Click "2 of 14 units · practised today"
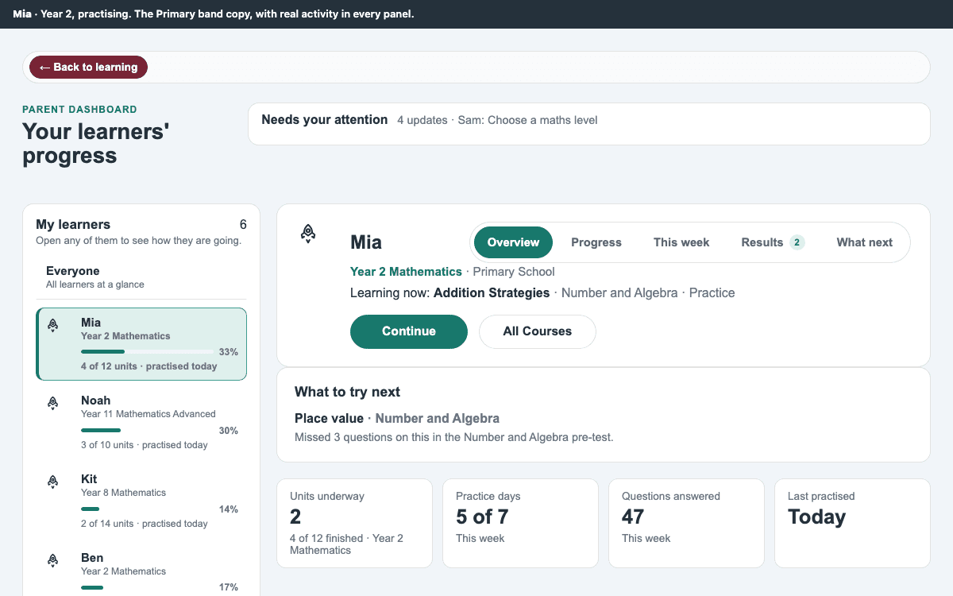The height and width of the screenshot is (596, 953). pos(145,524)
